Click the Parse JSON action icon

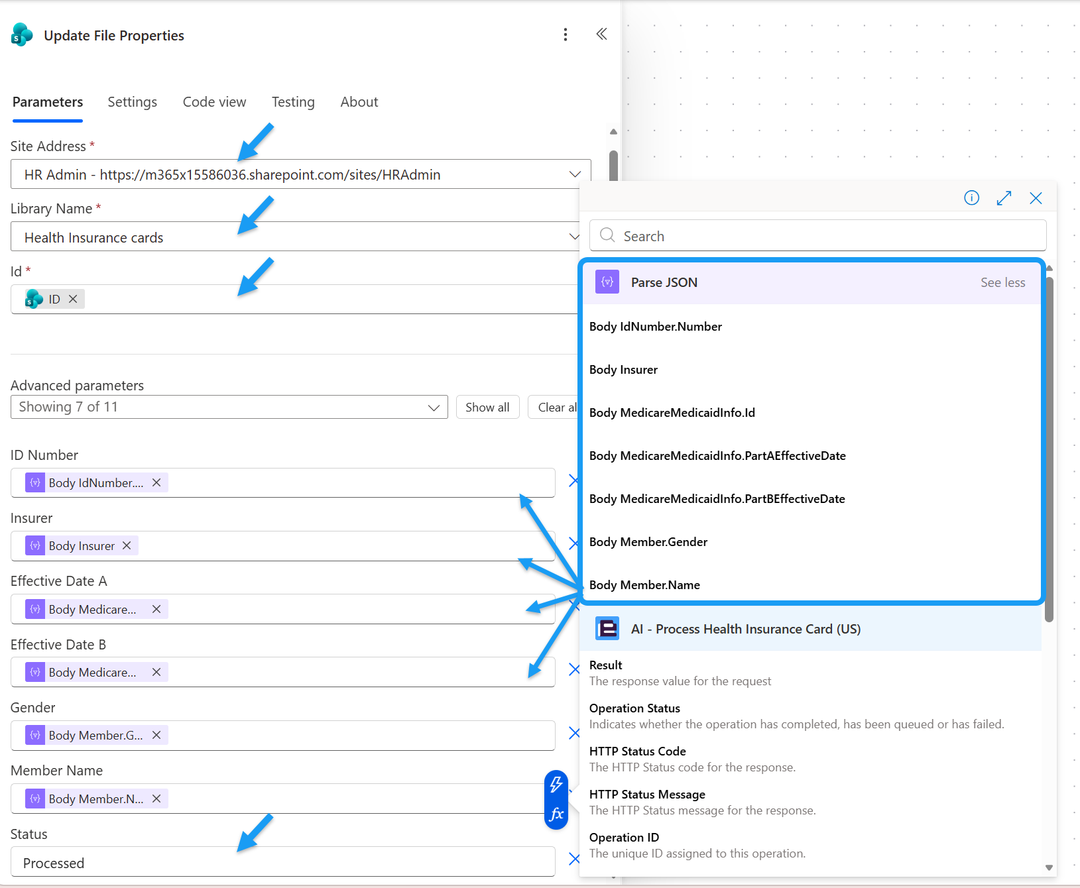[x=607, y=282]
